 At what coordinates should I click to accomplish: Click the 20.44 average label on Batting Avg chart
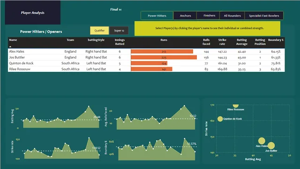click(x=97, y=117)
